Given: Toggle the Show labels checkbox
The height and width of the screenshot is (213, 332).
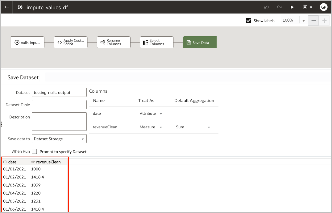Looking at the screenshot, I should pyautogui.click(x=248, y=21).
